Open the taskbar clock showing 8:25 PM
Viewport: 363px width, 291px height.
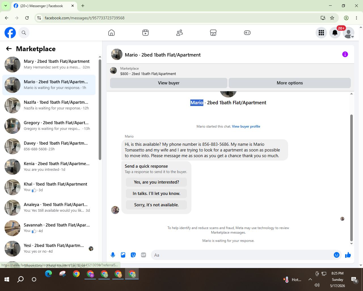(337, 280)
